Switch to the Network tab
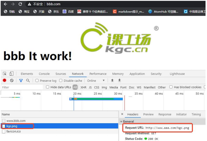 click(x=78, y=74)
